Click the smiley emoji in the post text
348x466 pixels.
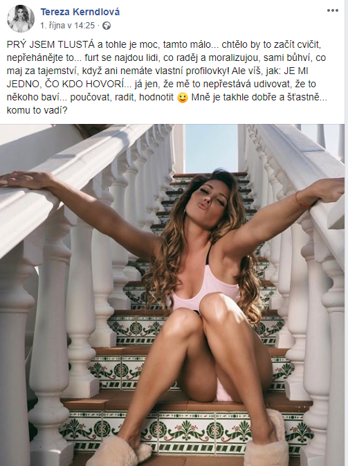pyautogui.click(x=183, y=98)
